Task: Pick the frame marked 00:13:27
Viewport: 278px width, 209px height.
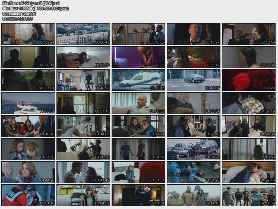Action: coord(194,34)
